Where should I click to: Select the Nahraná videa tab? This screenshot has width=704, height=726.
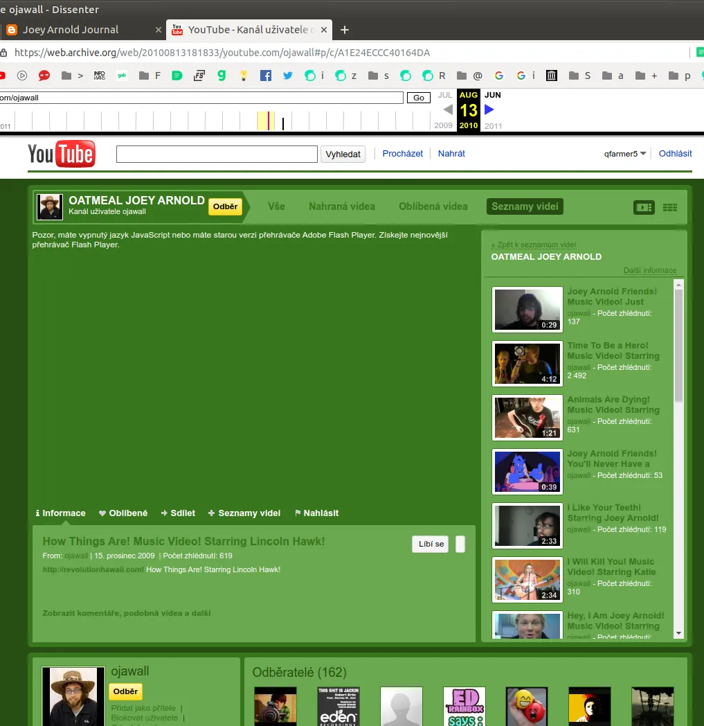342,206
